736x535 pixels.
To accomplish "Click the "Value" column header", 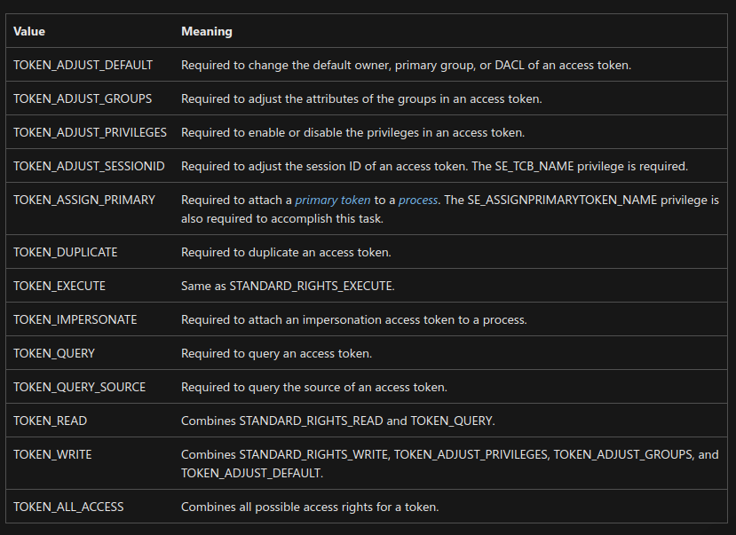I will click(29, 31).
